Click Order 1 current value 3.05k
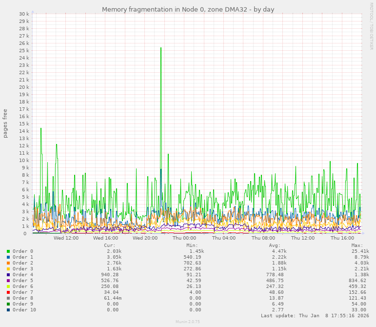Image resolution: width=376 pixels, height=327 pixels. (114, 257)
